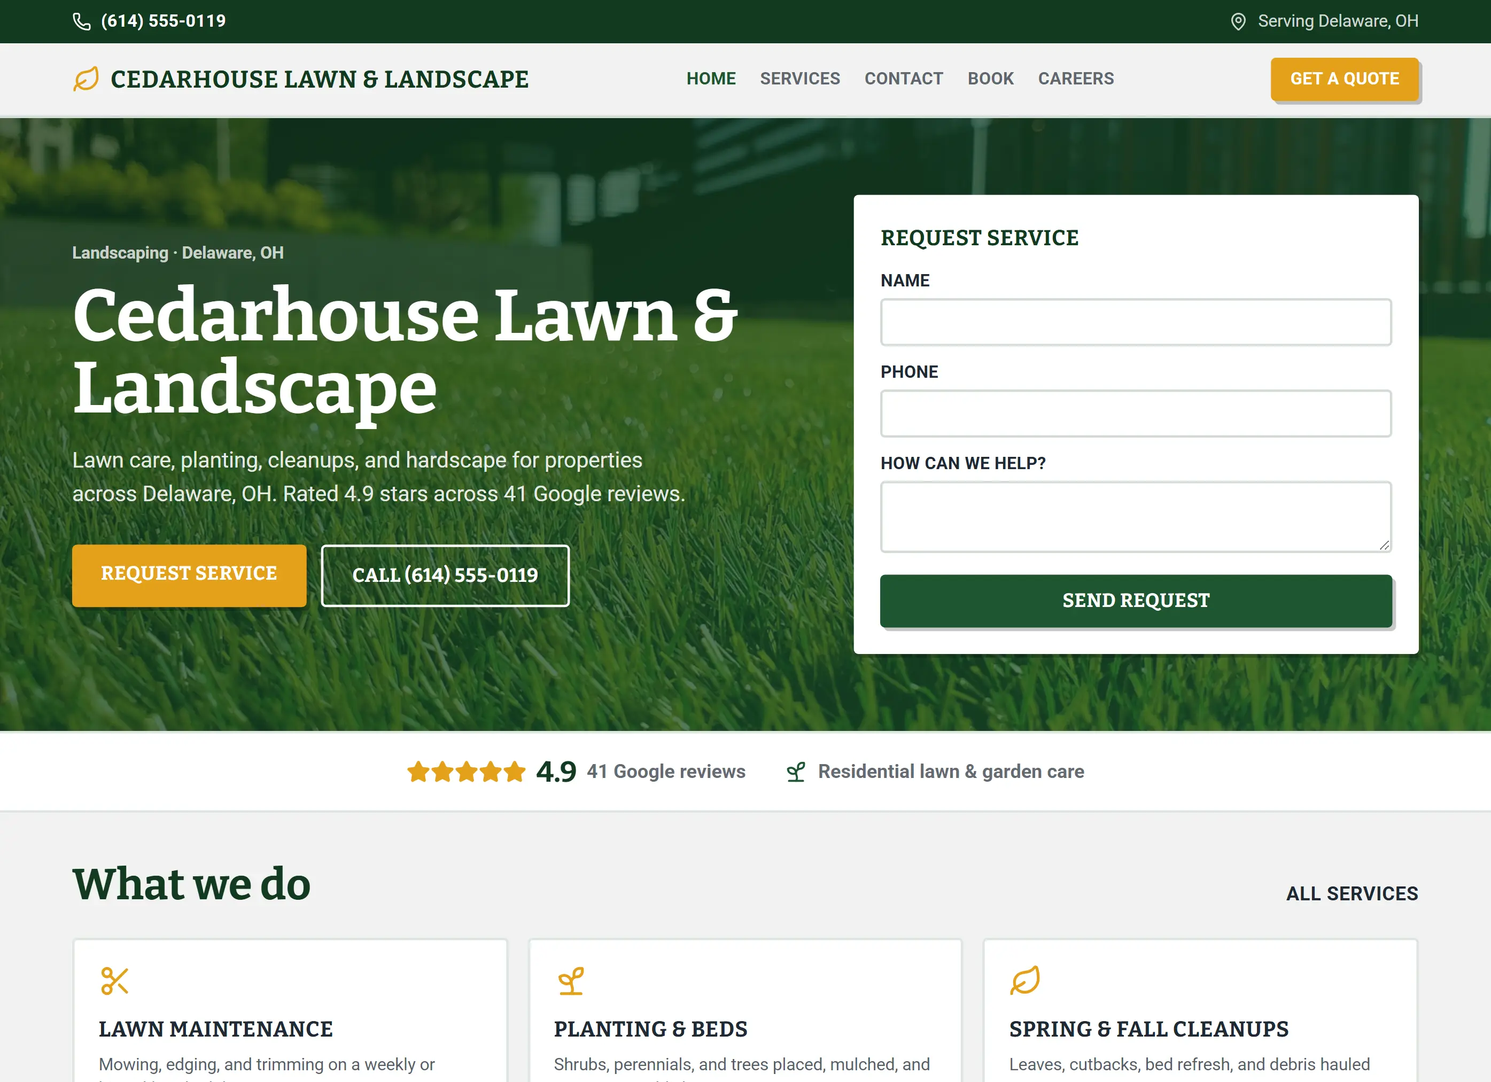Click the What we do heading
Viewport: 1491px width, 1082px height.
pos(191,884)
